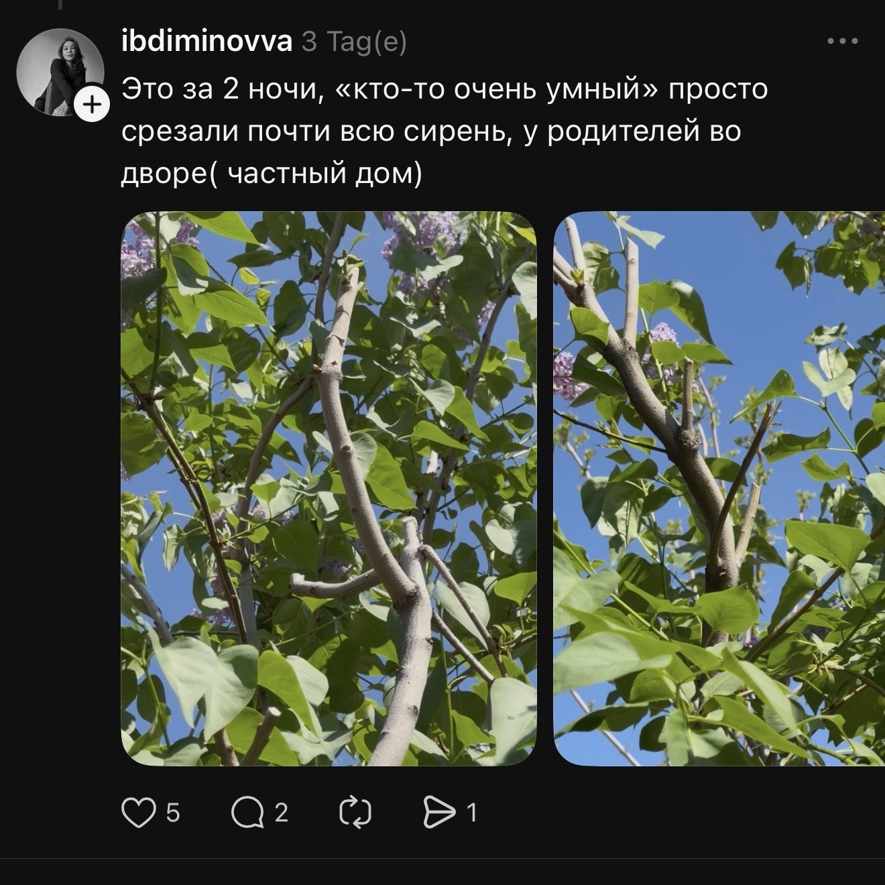Share the post with the paper plane icon
885x885 pixels.
(x=438, y=813)
